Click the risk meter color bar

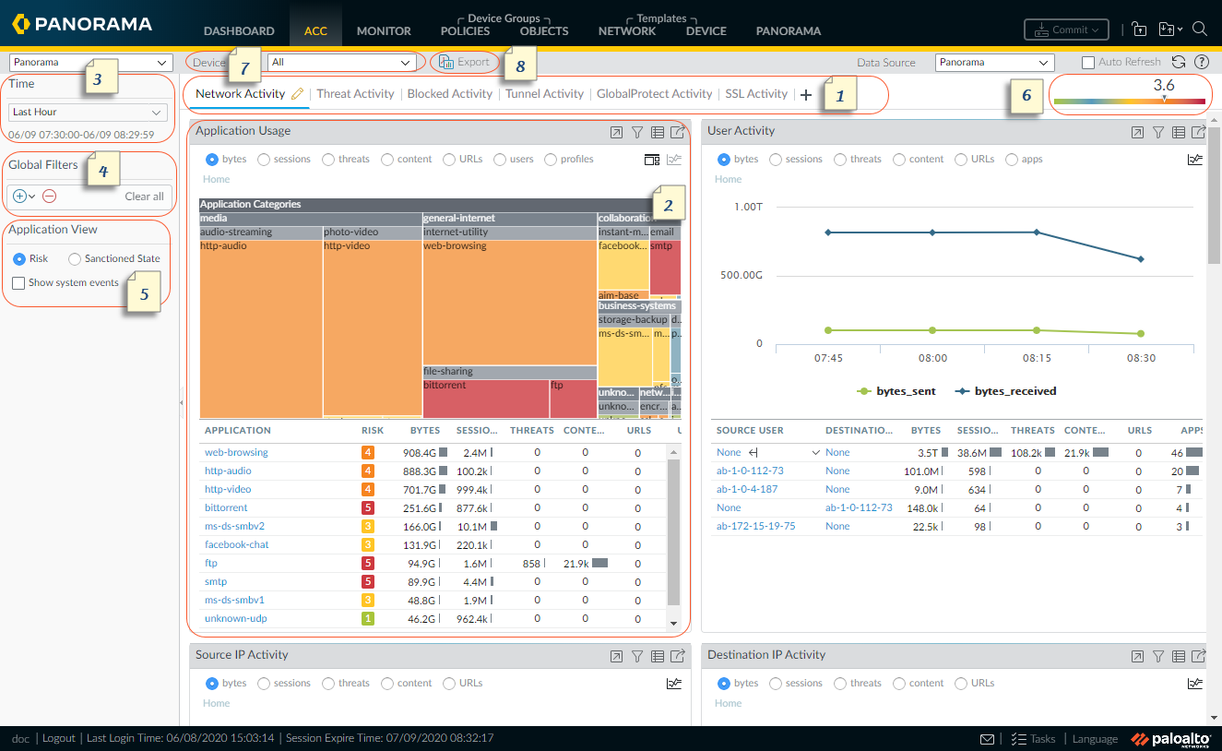[x=1129, y=101]
